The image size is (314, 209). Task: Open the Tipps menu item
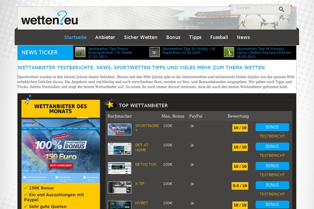tap(195, 37)
